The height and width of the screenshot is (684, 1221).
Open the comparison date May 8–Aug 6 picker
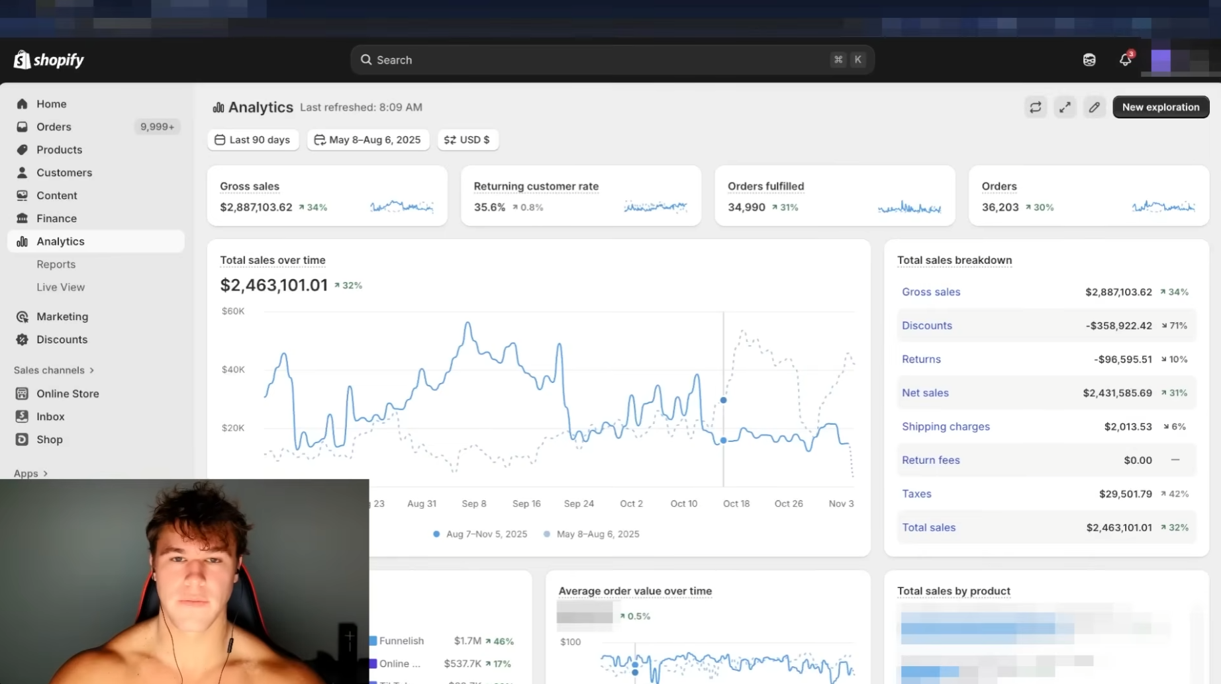367,140
